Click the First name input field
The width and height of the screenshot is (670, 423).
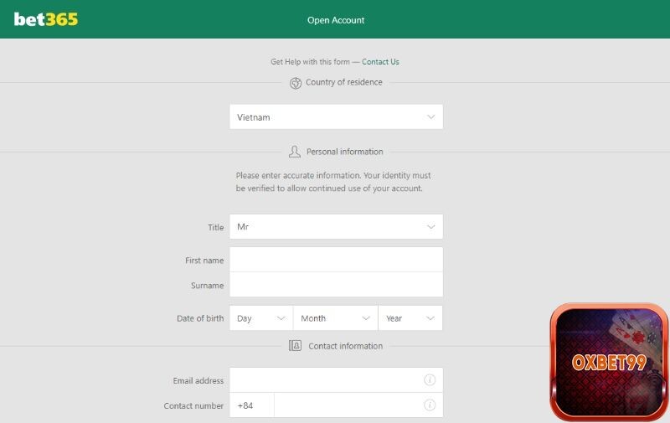335,260
